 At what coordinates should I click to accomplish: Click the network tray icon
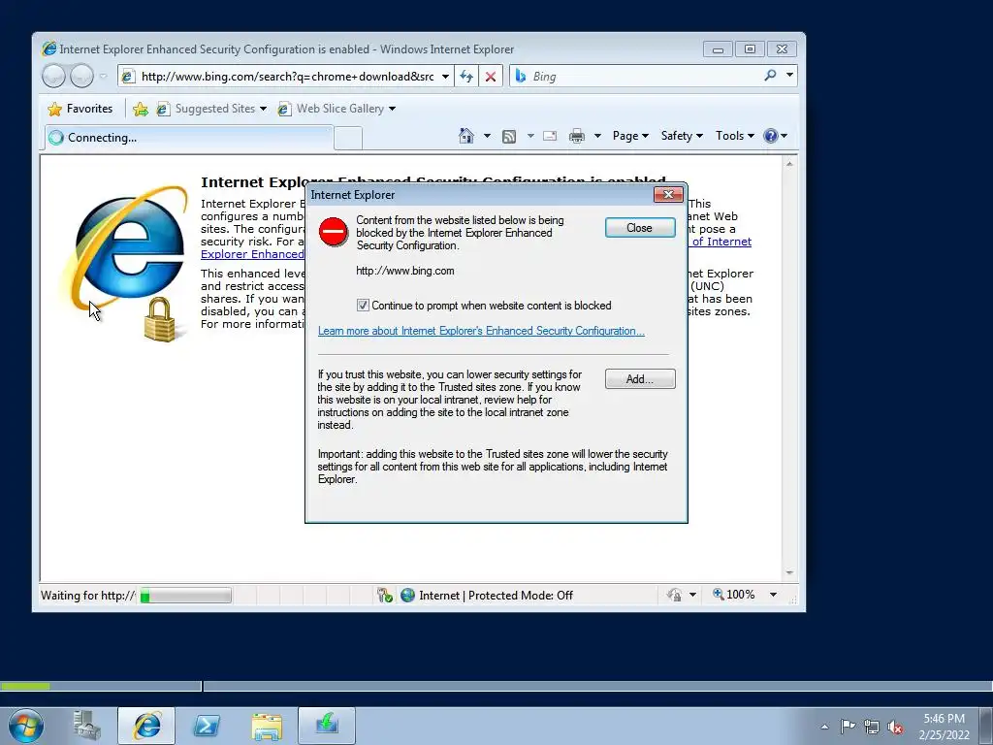click(x=872, y=727)
